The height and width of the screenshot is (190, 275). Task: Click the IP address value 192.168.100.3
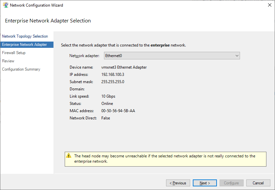[113, 74]
